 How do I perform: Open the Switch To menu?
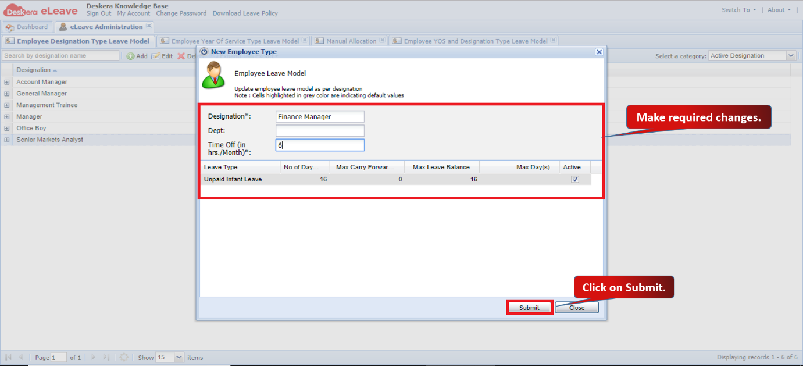(739, 10)
